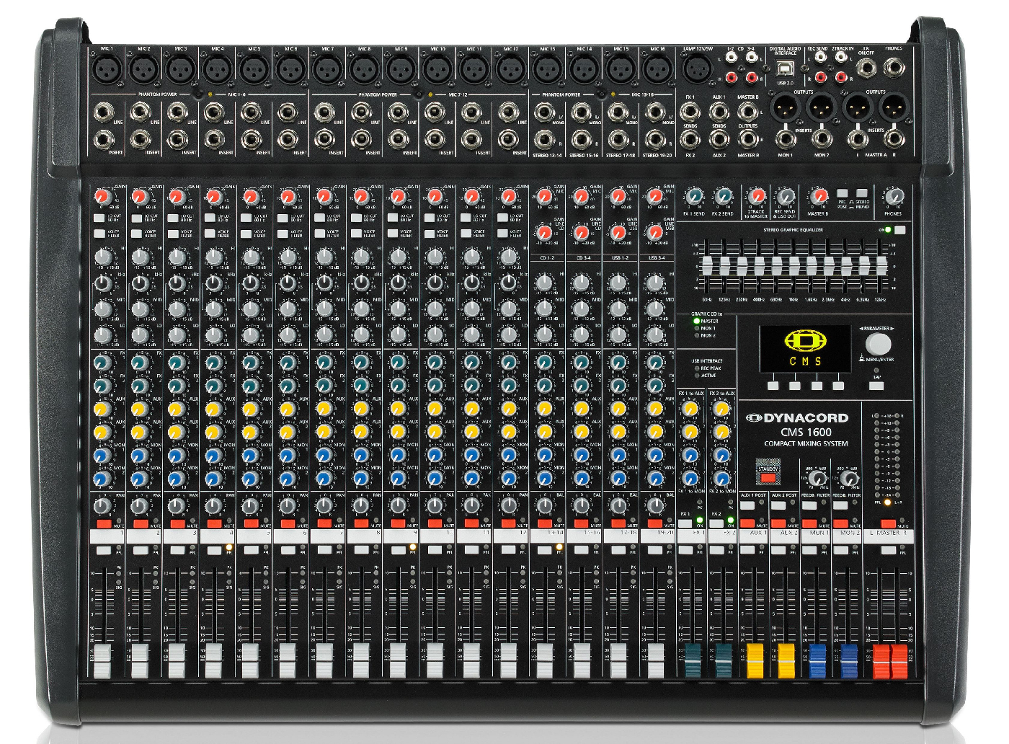Enable PFL on the AUX 2 bus

click(778, 550)
